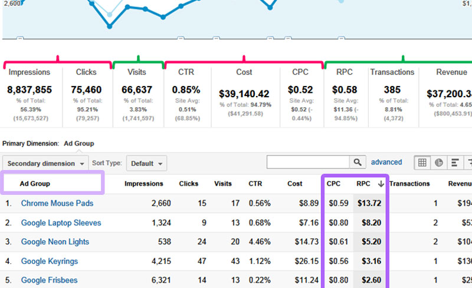Click the Impressions cell 6,321
This screenshot has width=472, height=288.
[161, 280]
